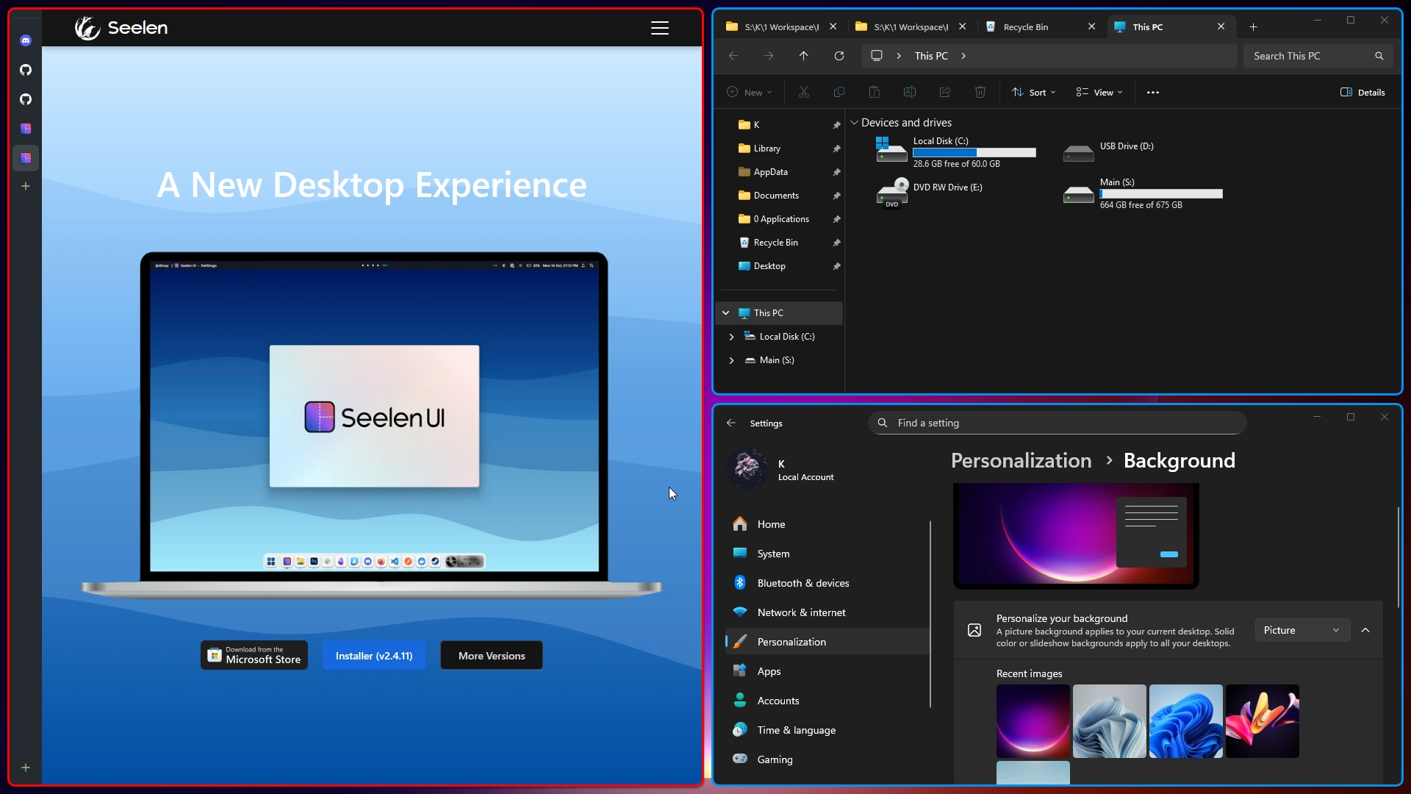Select Apps in Settings navigation
The width and height of the screenshot is (1411, 794).
pos(769,670)
